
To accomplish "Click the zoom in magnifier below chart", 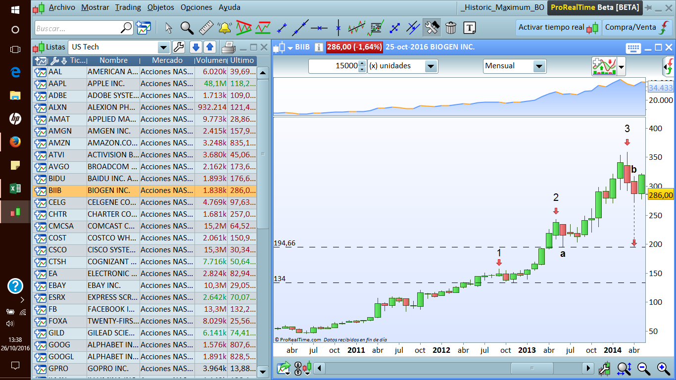I will (x=663, y=368).
